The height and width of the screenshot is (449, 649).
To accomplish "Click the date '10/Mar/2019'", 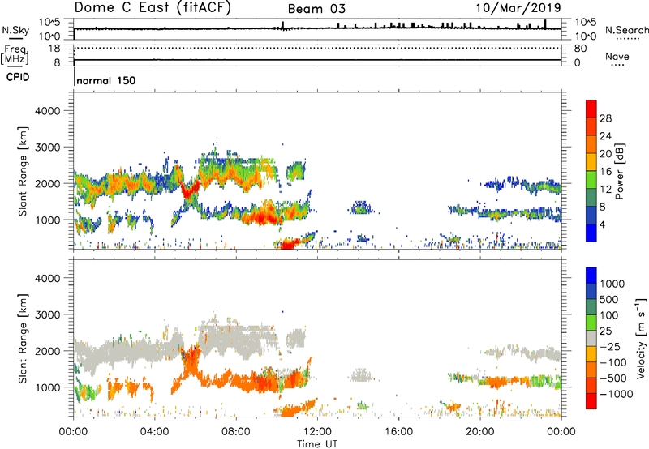I will 518,8.
